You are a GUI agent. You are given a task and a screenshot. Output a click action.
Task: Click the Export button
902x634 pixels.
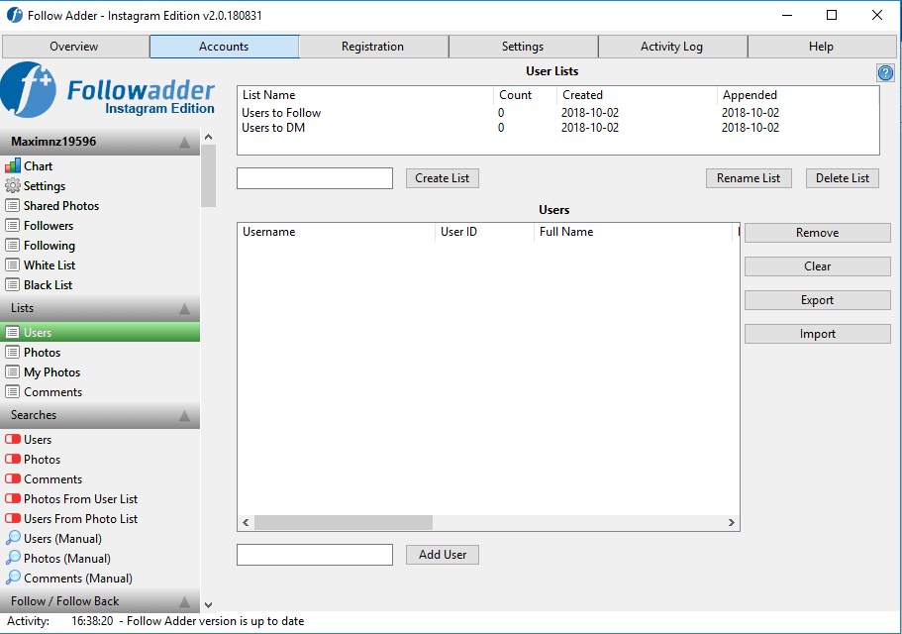[x=818, y=300]
